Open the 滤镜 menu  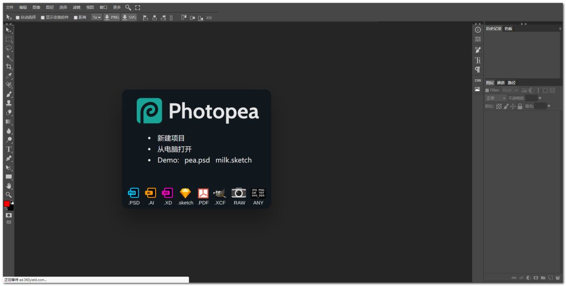[x=77, y=7]
